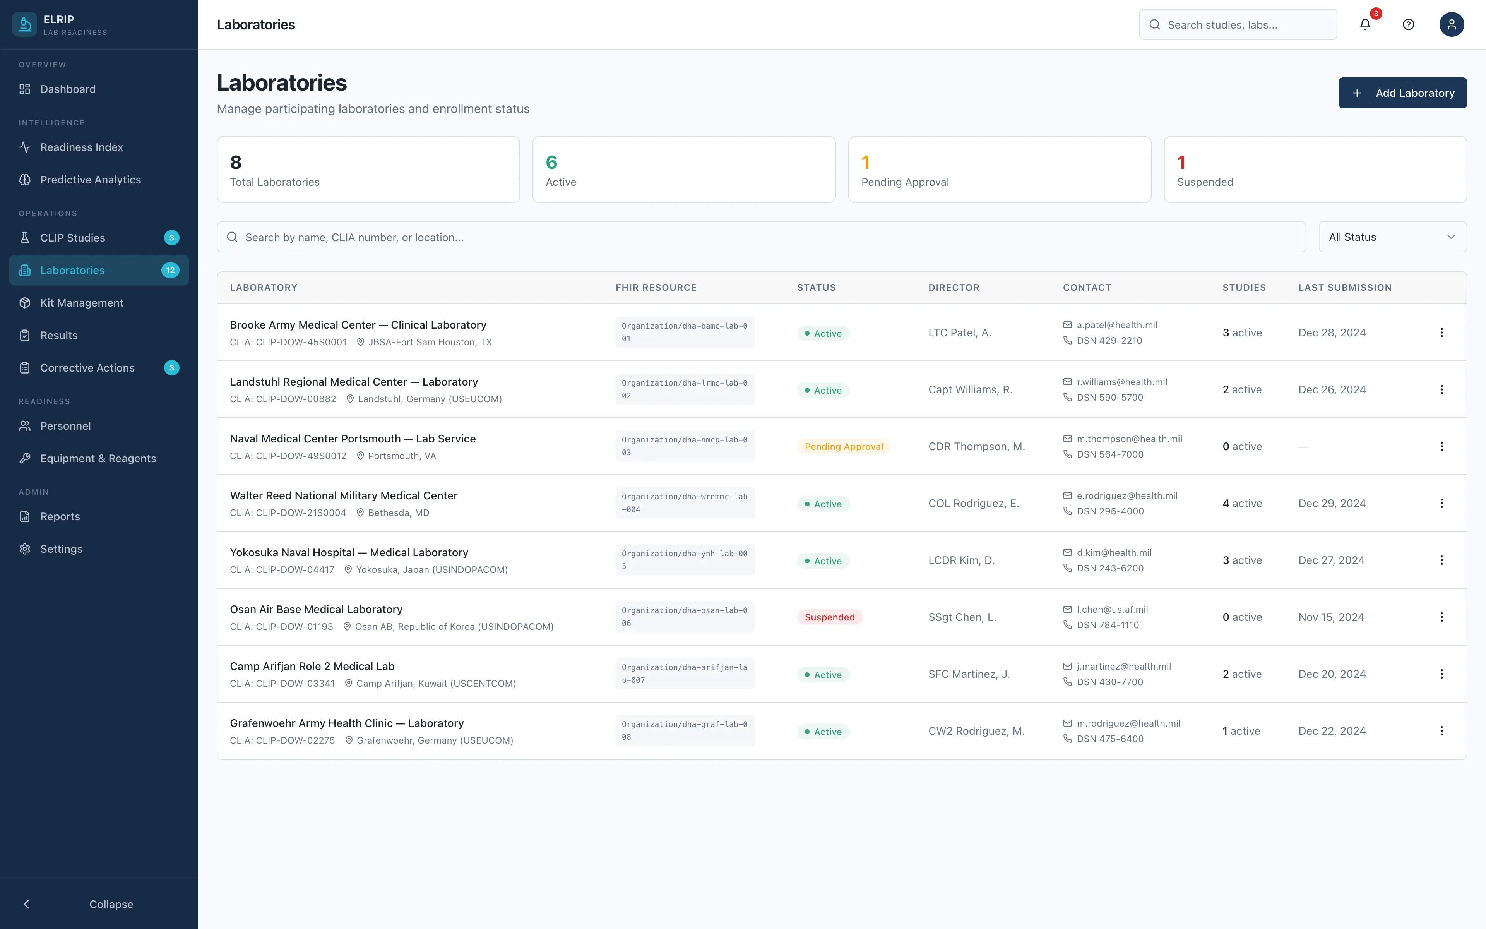1486x929 pixels.
Task: Navigate to Predictive Analytics
Action: click(90, 180)
